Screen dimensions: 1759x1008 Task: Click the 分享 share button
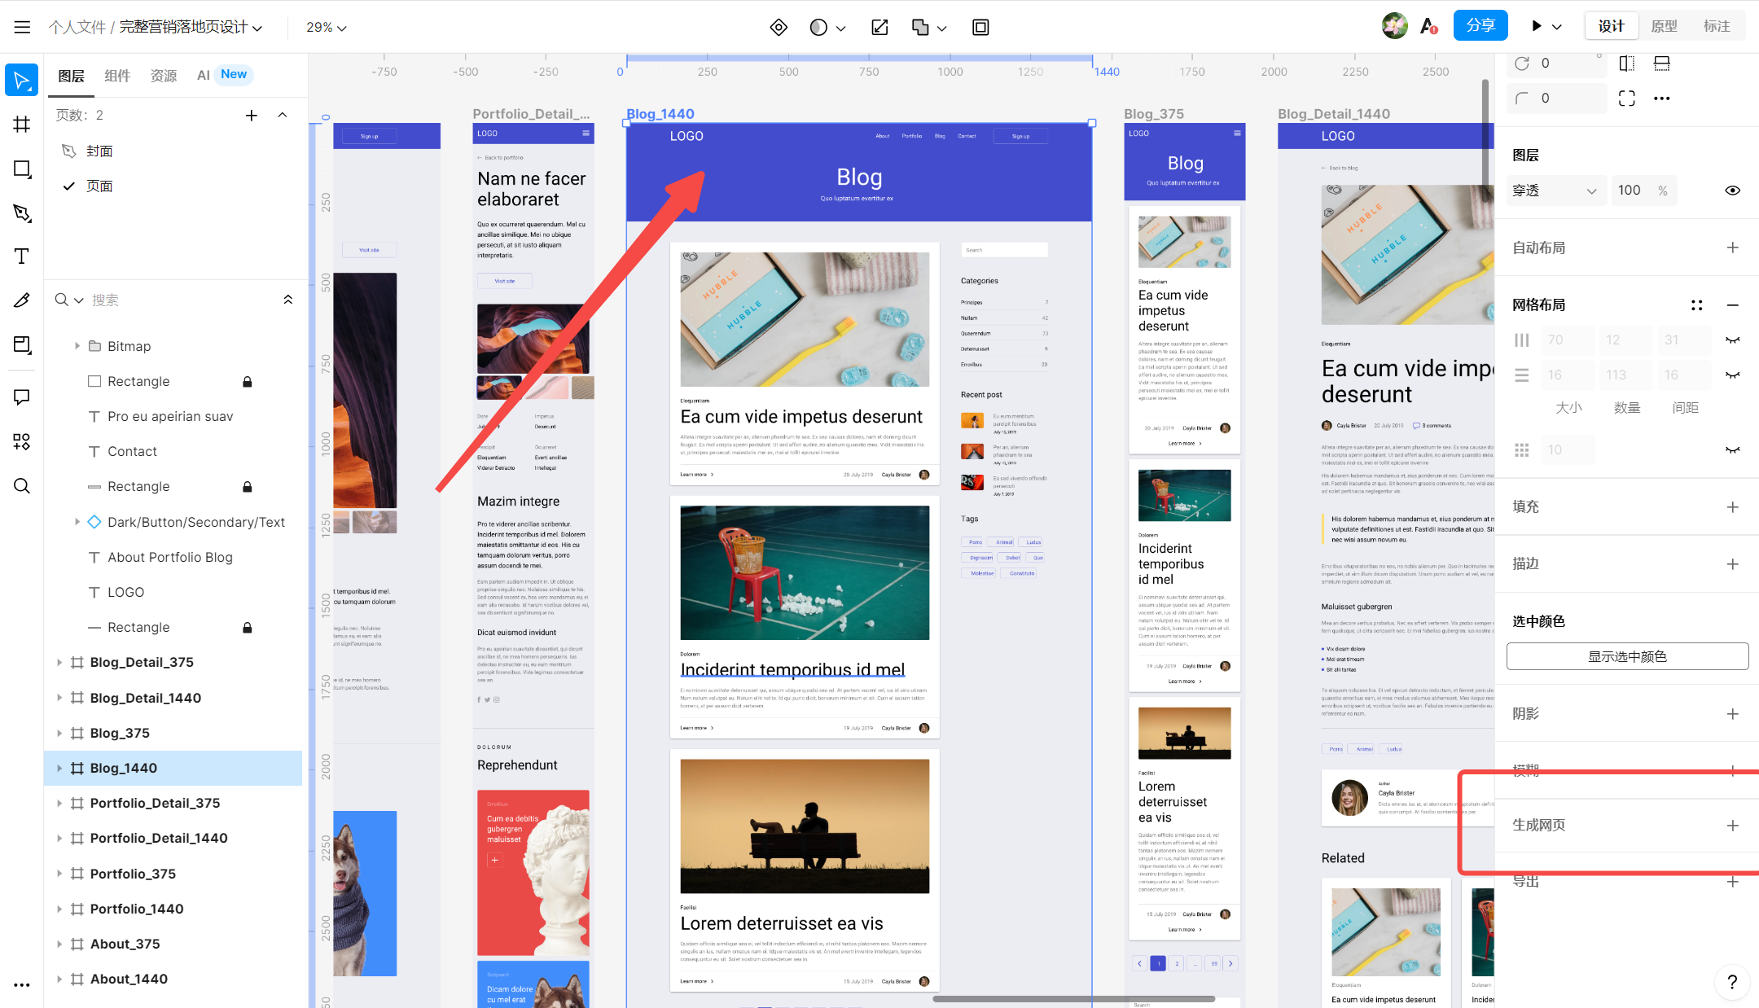click(1480, 26)
